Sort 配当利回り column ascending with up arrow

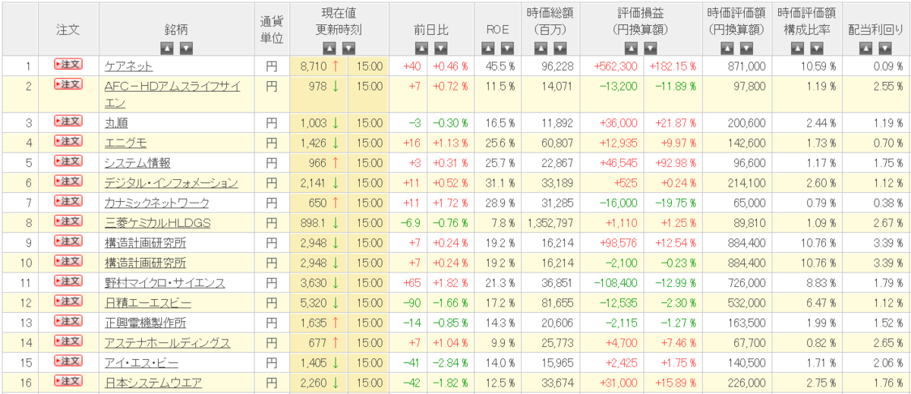click(866, 48)
